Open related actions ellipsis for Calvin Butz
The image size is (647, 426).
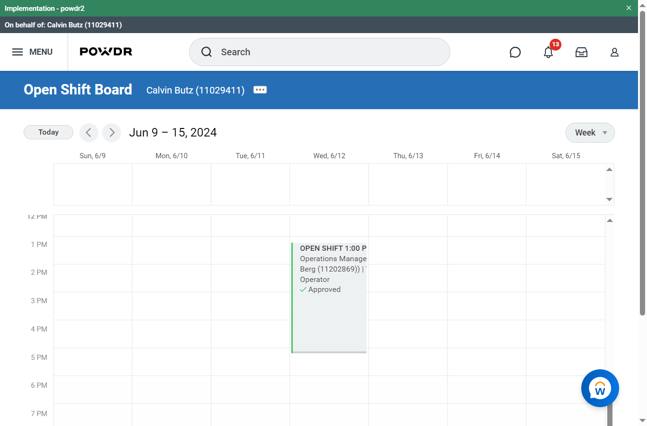(x=260, y=90)
